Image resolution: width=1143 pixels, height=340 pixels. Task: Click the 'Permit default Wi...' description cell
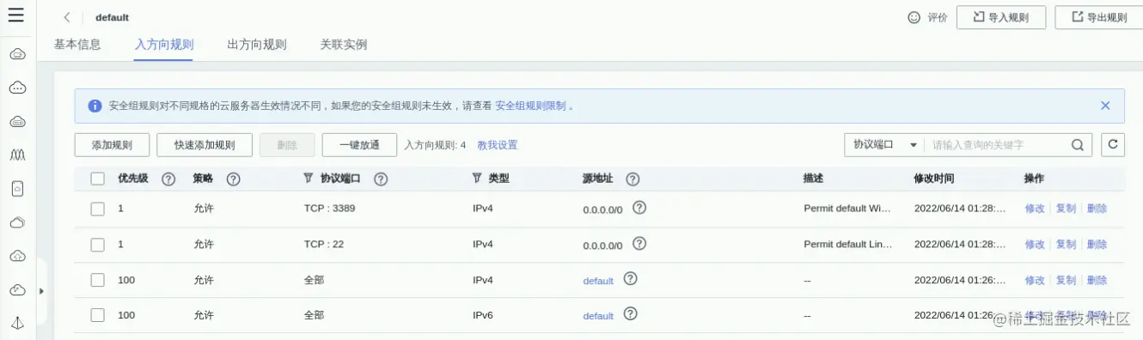(x=848, y=209)
